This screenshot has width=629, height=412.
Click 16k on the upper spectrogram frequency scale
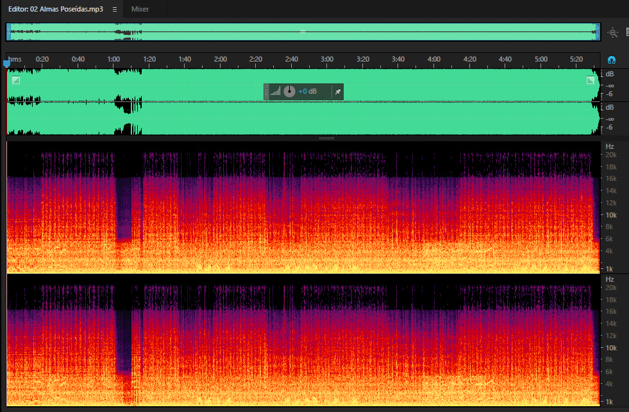click(x=611, y=178)
